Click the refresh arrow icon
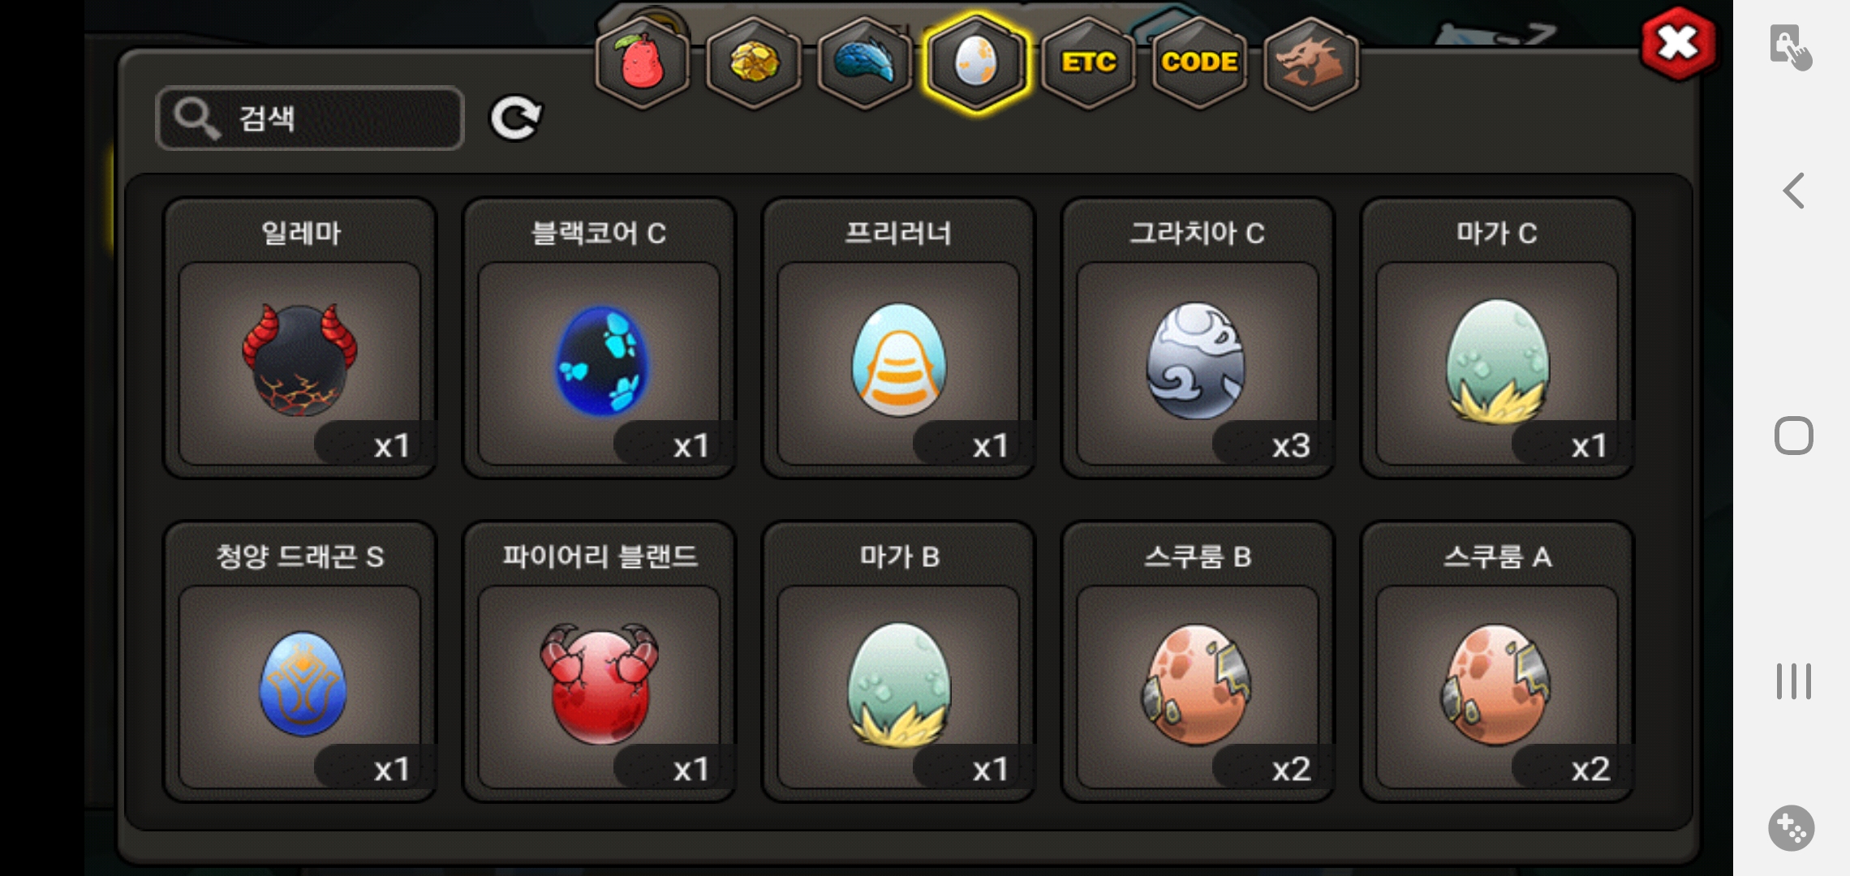 click(515, 118)
